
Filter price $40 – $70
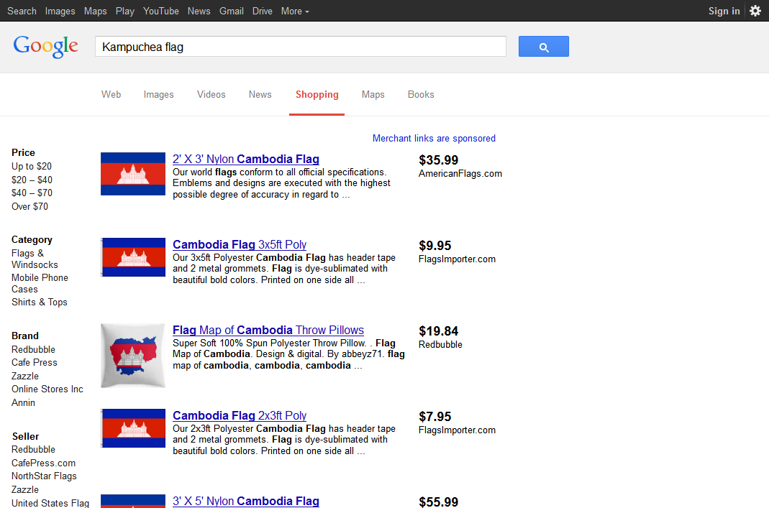pos(32,193)
